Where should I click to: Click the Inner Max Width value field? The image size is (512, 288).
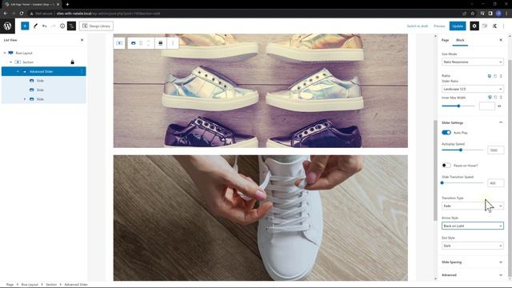pyautogui.click(x=487, y=106)
